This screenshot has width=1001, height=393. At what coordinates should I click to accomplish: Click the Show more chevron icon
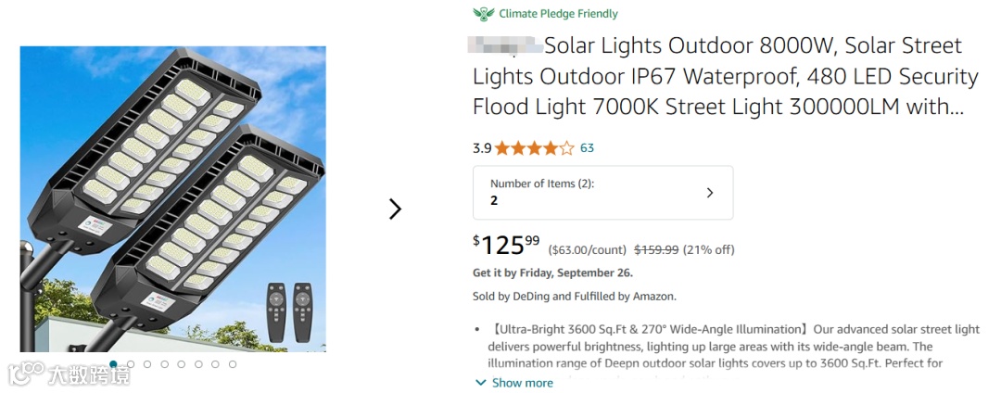[480, 383]
